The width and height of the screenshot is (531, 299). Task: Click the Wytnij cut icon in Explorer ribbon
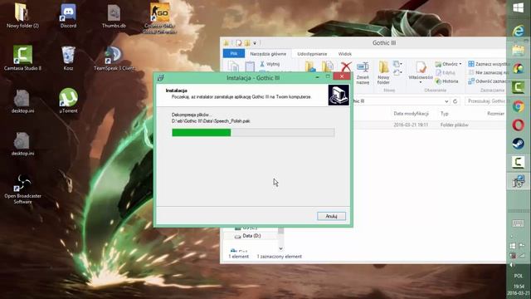click(x=270, y=64)
